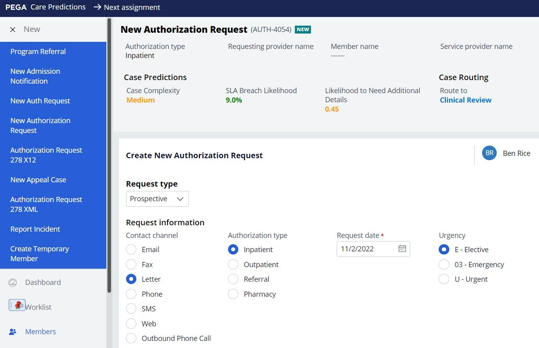Close the New menu with X icon
Image resolution: width=539 pixels, height=348 pixels.
[x=13, y=30]
